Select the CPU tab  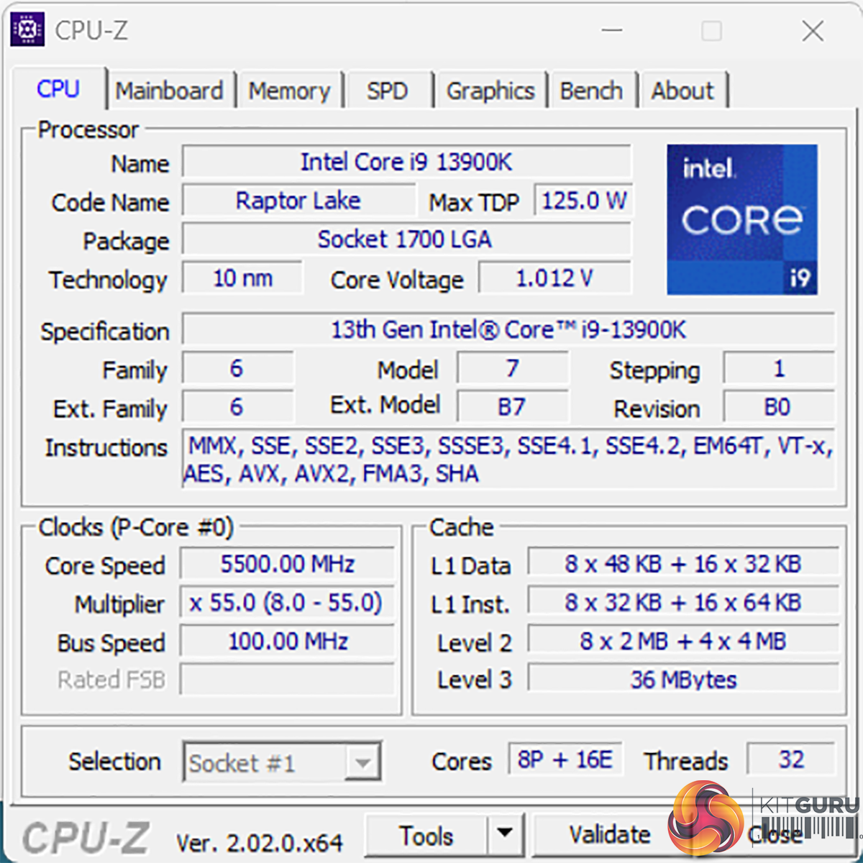[58, 89]
